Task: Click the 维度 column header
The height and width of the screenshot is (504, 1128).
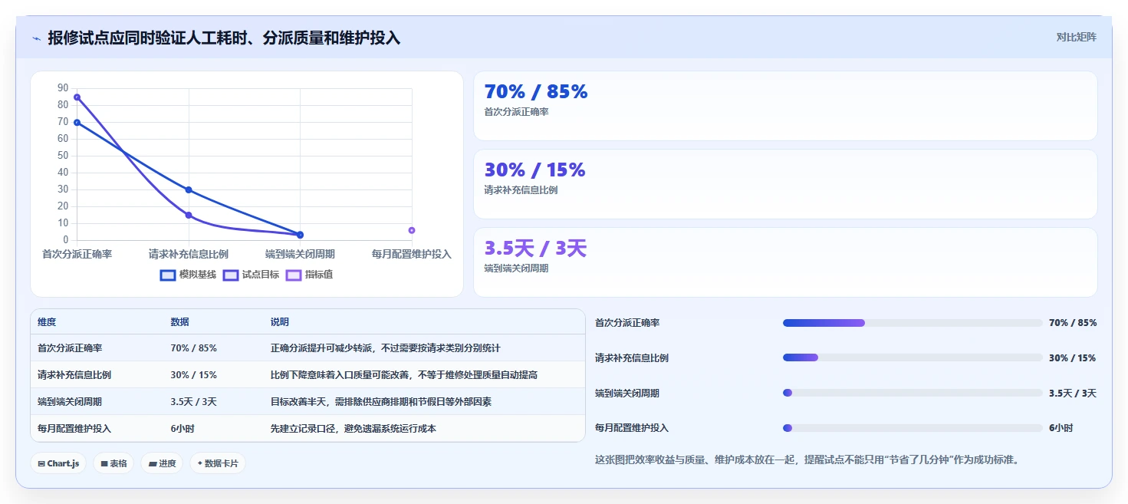Action: tap(47, 322)
